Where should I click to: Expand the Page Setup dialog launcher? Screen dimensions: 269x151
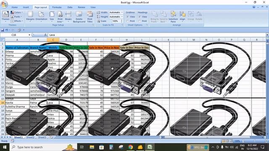(93, 25)
